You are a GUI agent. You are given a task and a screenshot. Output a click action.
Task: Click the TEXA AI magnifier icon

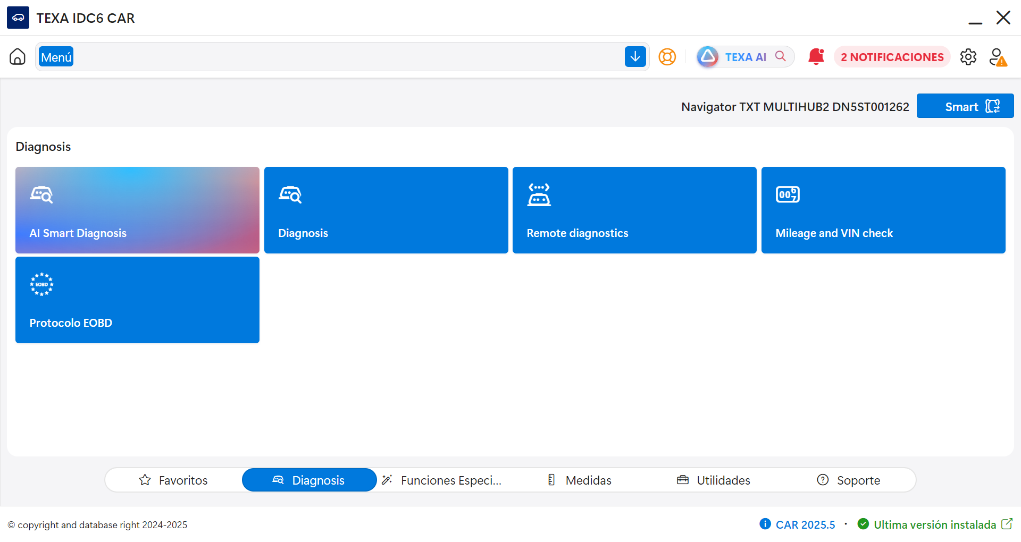coord(780,56)
